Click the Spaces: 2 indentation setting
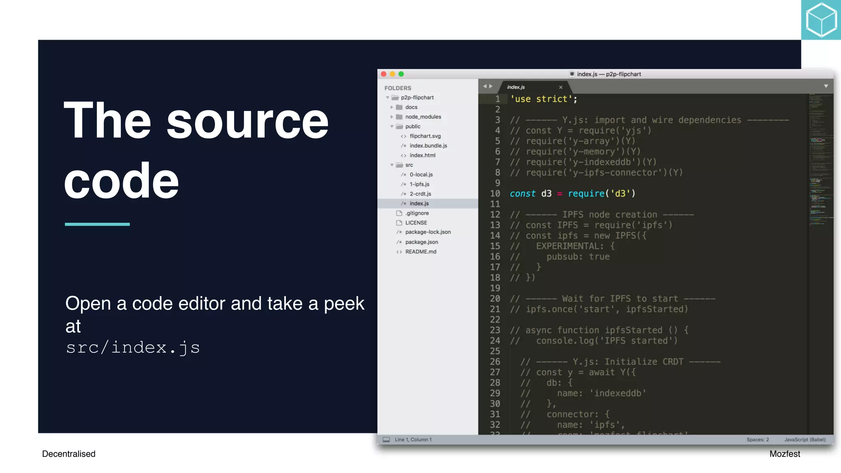 [x=758, y=440]
